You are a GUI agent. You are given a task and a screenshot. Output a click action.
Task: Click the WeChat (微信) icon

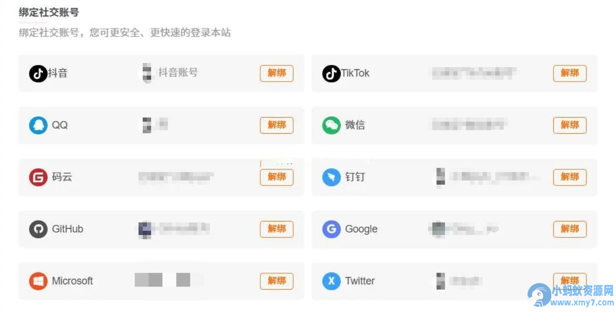pos(331,125)
